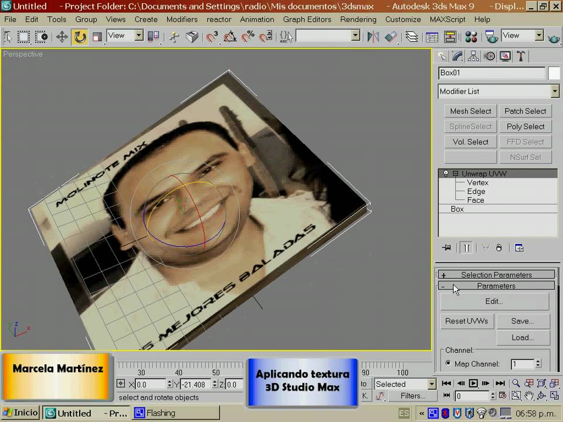Open the Customize menu
This screenshot has width=563, height=422.
[403, 19]
